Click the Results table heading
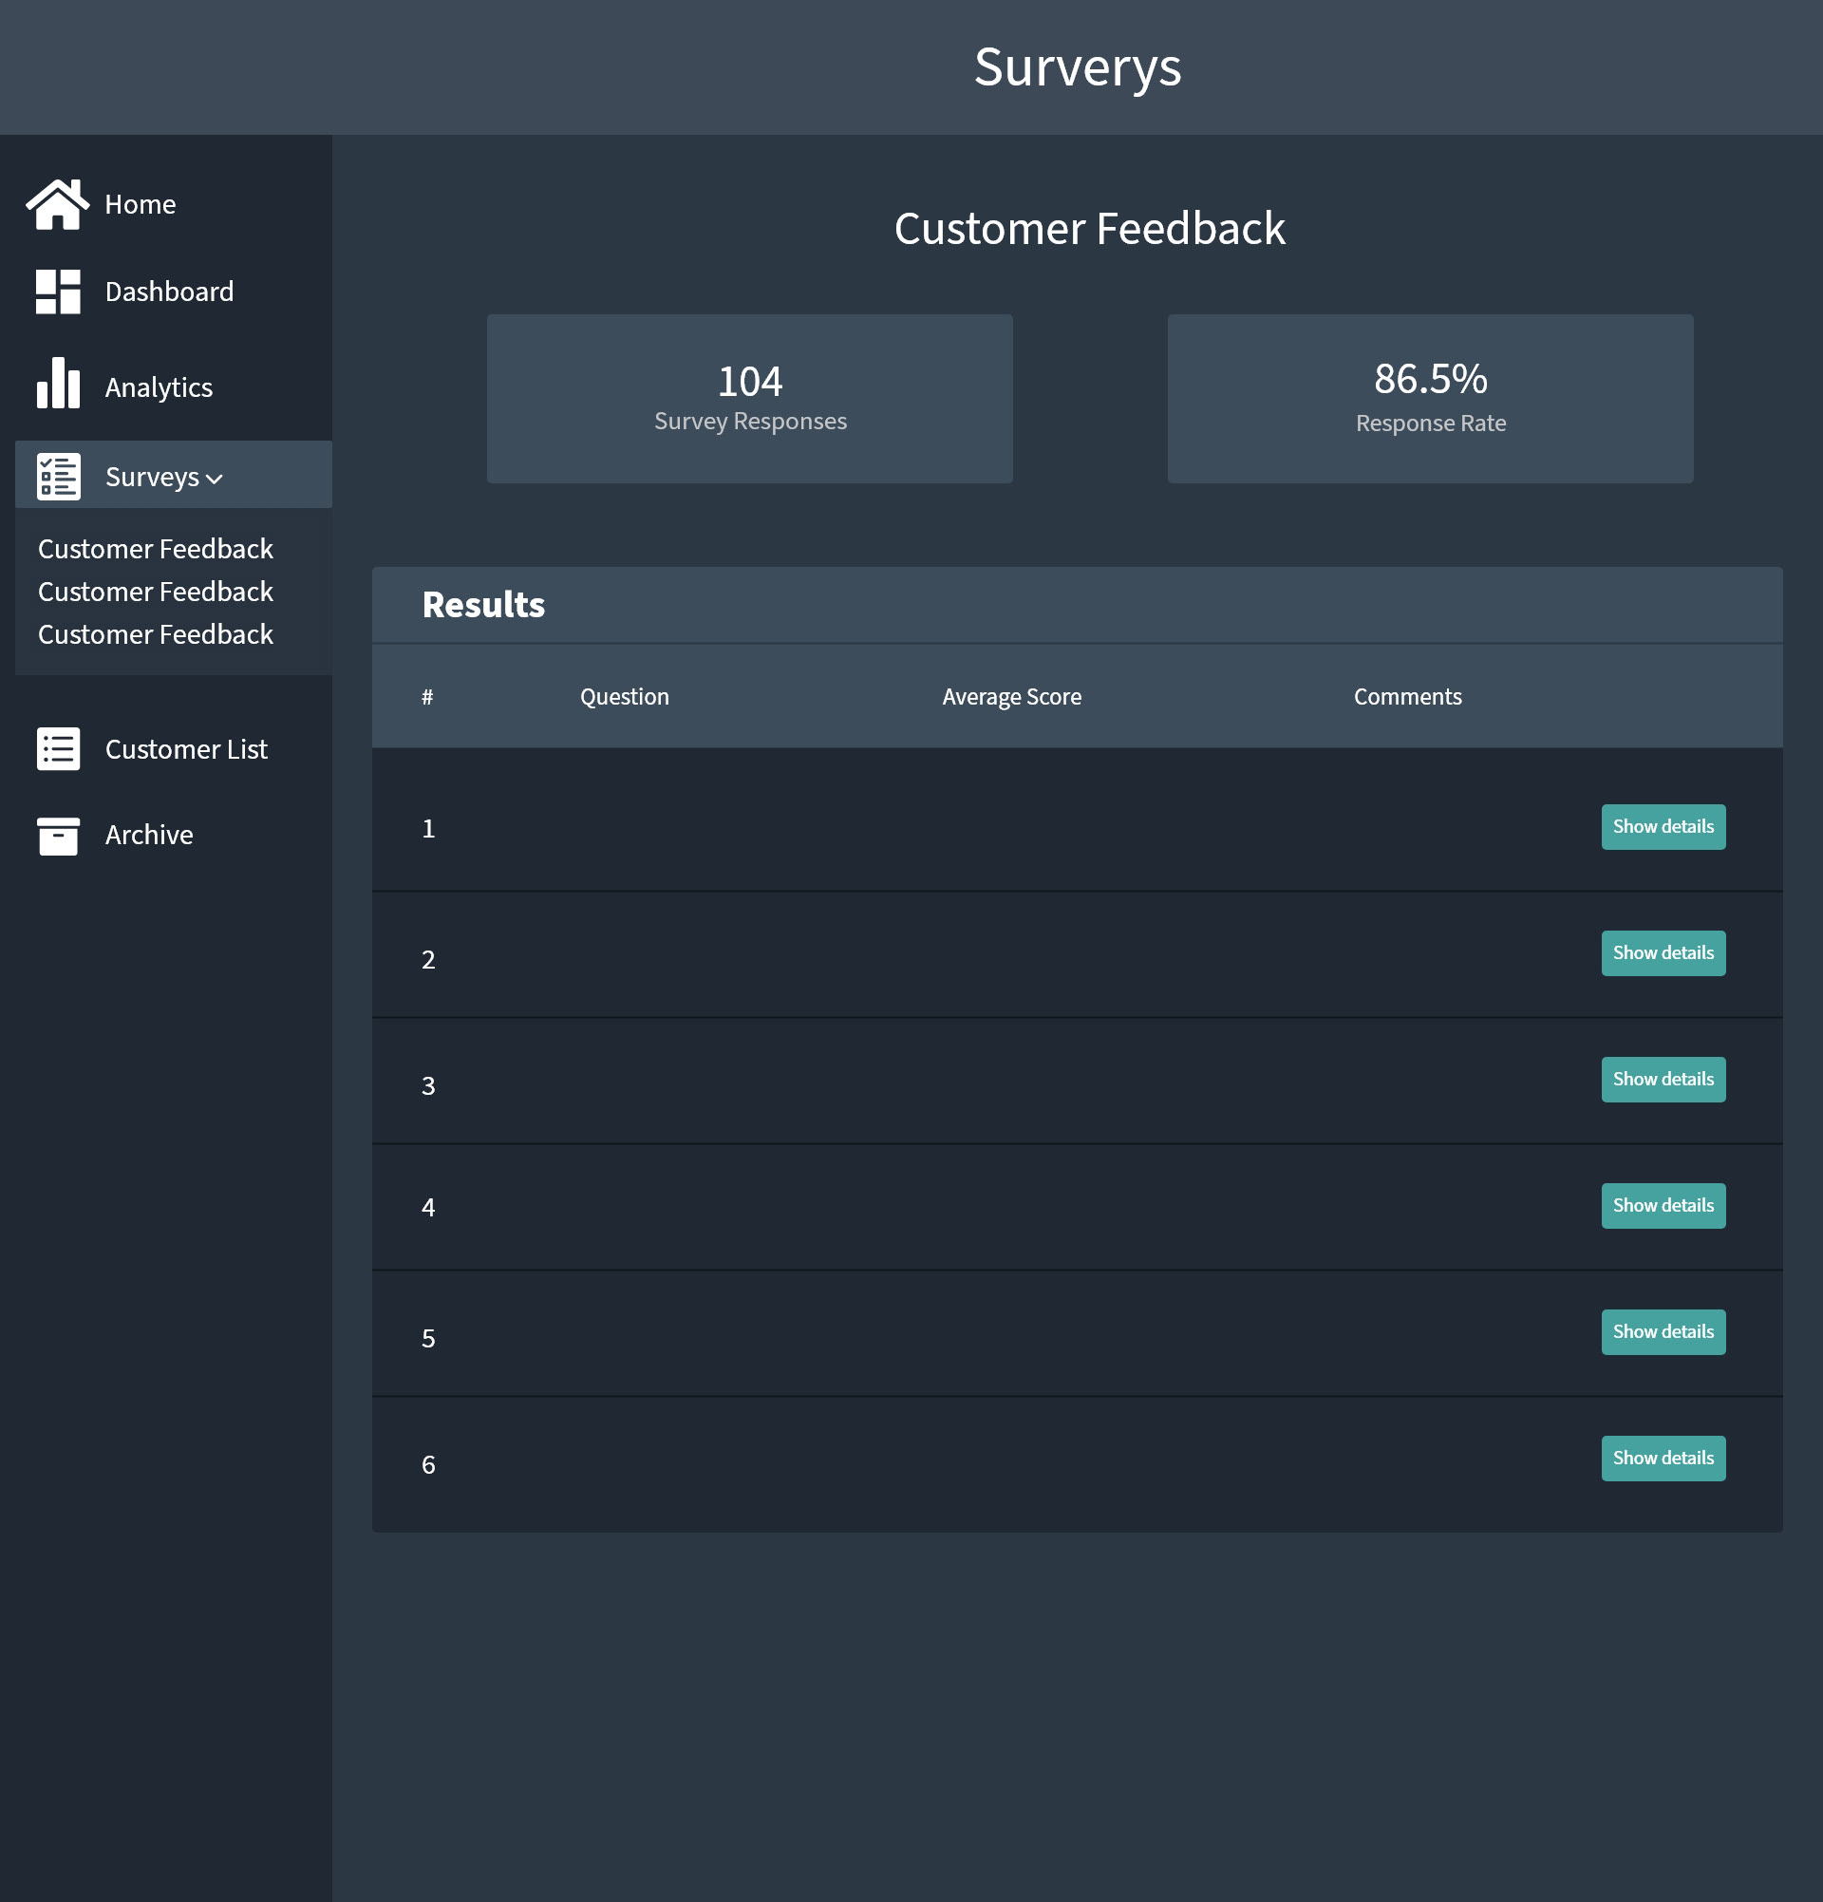 [483, 605]
